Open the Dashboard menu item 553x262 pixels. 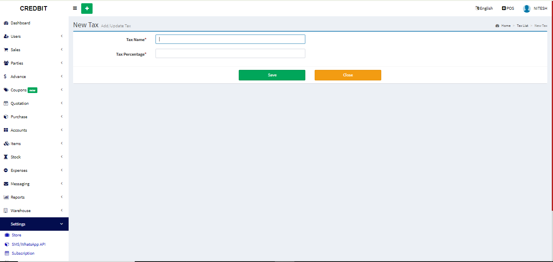click(34, 23)
